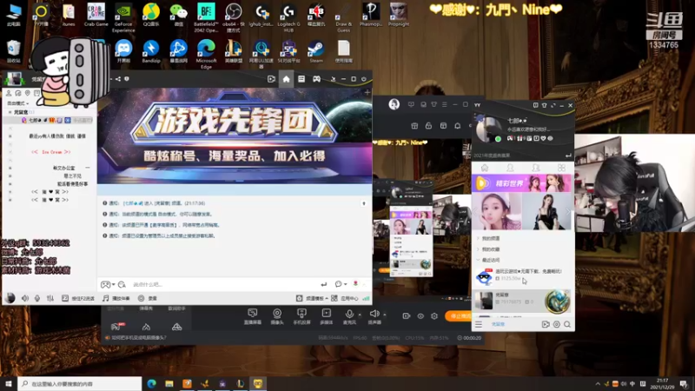Viewport: 695px width, 391px height.
Task: Click the send enter arrow in chat input
Action: [323, 284]
